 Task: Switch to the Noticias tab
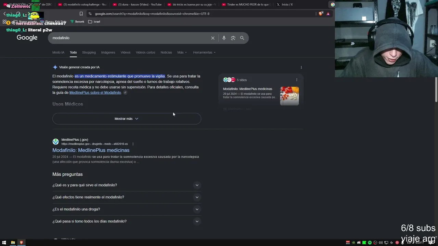pyautogui.click(x=166, y=52)
